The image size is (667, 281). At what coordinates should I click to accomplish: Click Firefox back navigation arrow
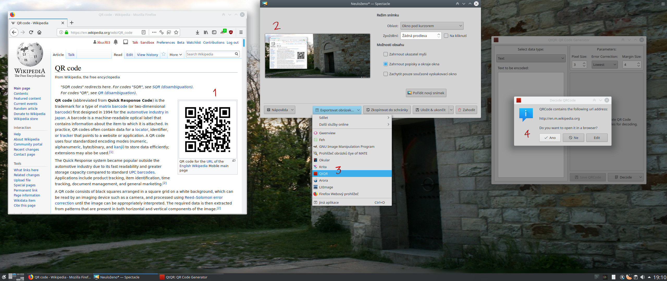[x=14, y=32]
